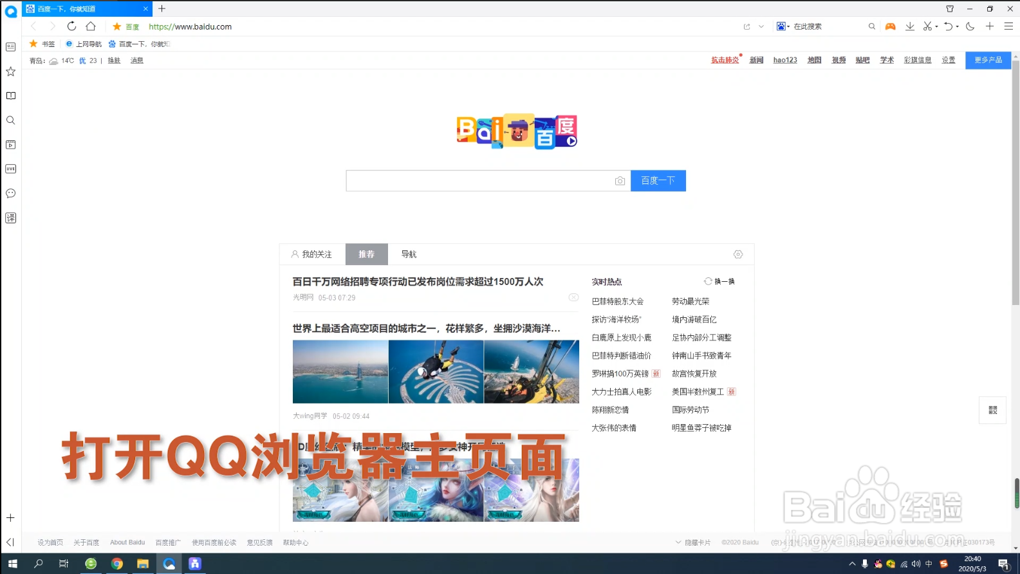Select the 我的关注 tab

click(311, 254)
